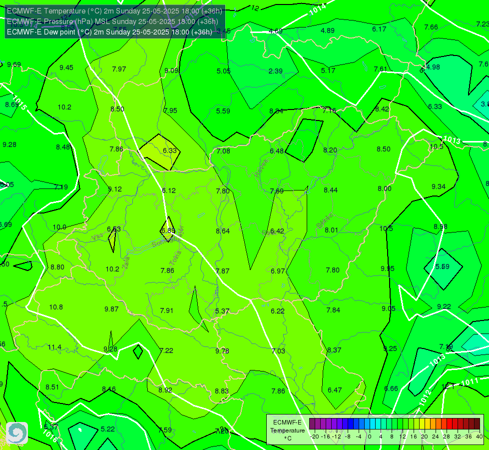Click the 5.22 grid value
This screenshot has width=489, height=450.
point(107,429)
